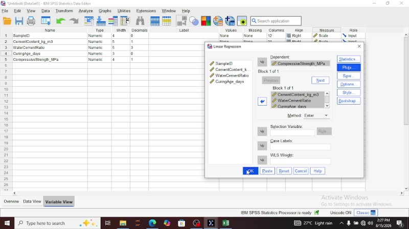Open the Analyze menu

85,11
